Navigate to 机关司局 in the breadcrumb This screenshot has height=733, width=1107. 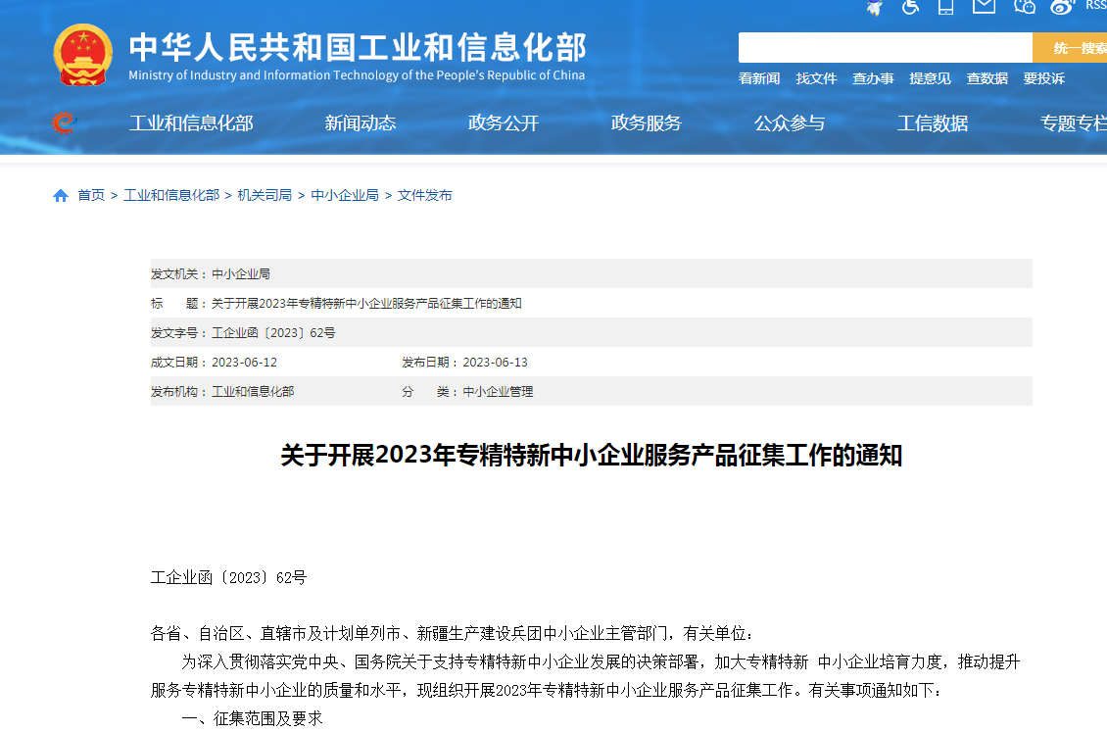[x=265, y=196]
